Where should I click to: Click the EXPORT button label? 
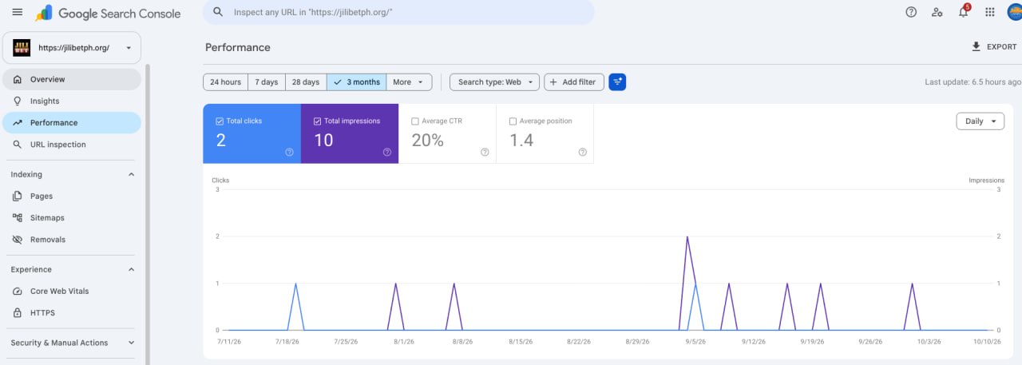(1002, 47)
